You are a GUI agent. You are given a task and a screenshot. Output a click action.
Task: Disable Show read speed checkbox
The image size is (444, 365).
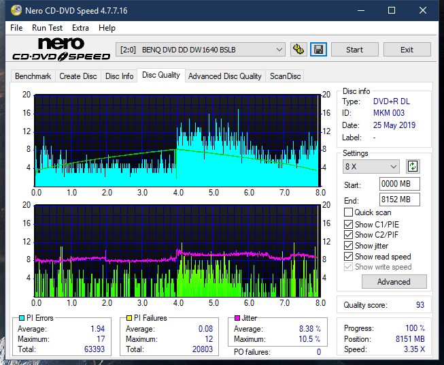point(348,256)
